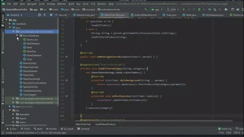Open the Run tool window
Screen dimensions: 244x137
click(x=12, y=129)
